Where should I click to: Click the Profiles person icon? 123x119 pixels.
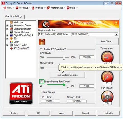pyautogui.click(x=33, y=8)
